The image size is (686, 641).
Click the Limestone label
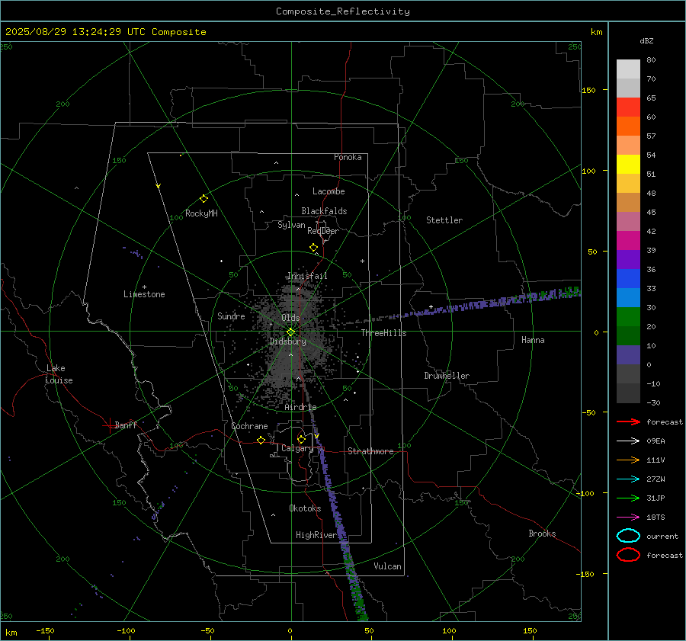[144, 294]
